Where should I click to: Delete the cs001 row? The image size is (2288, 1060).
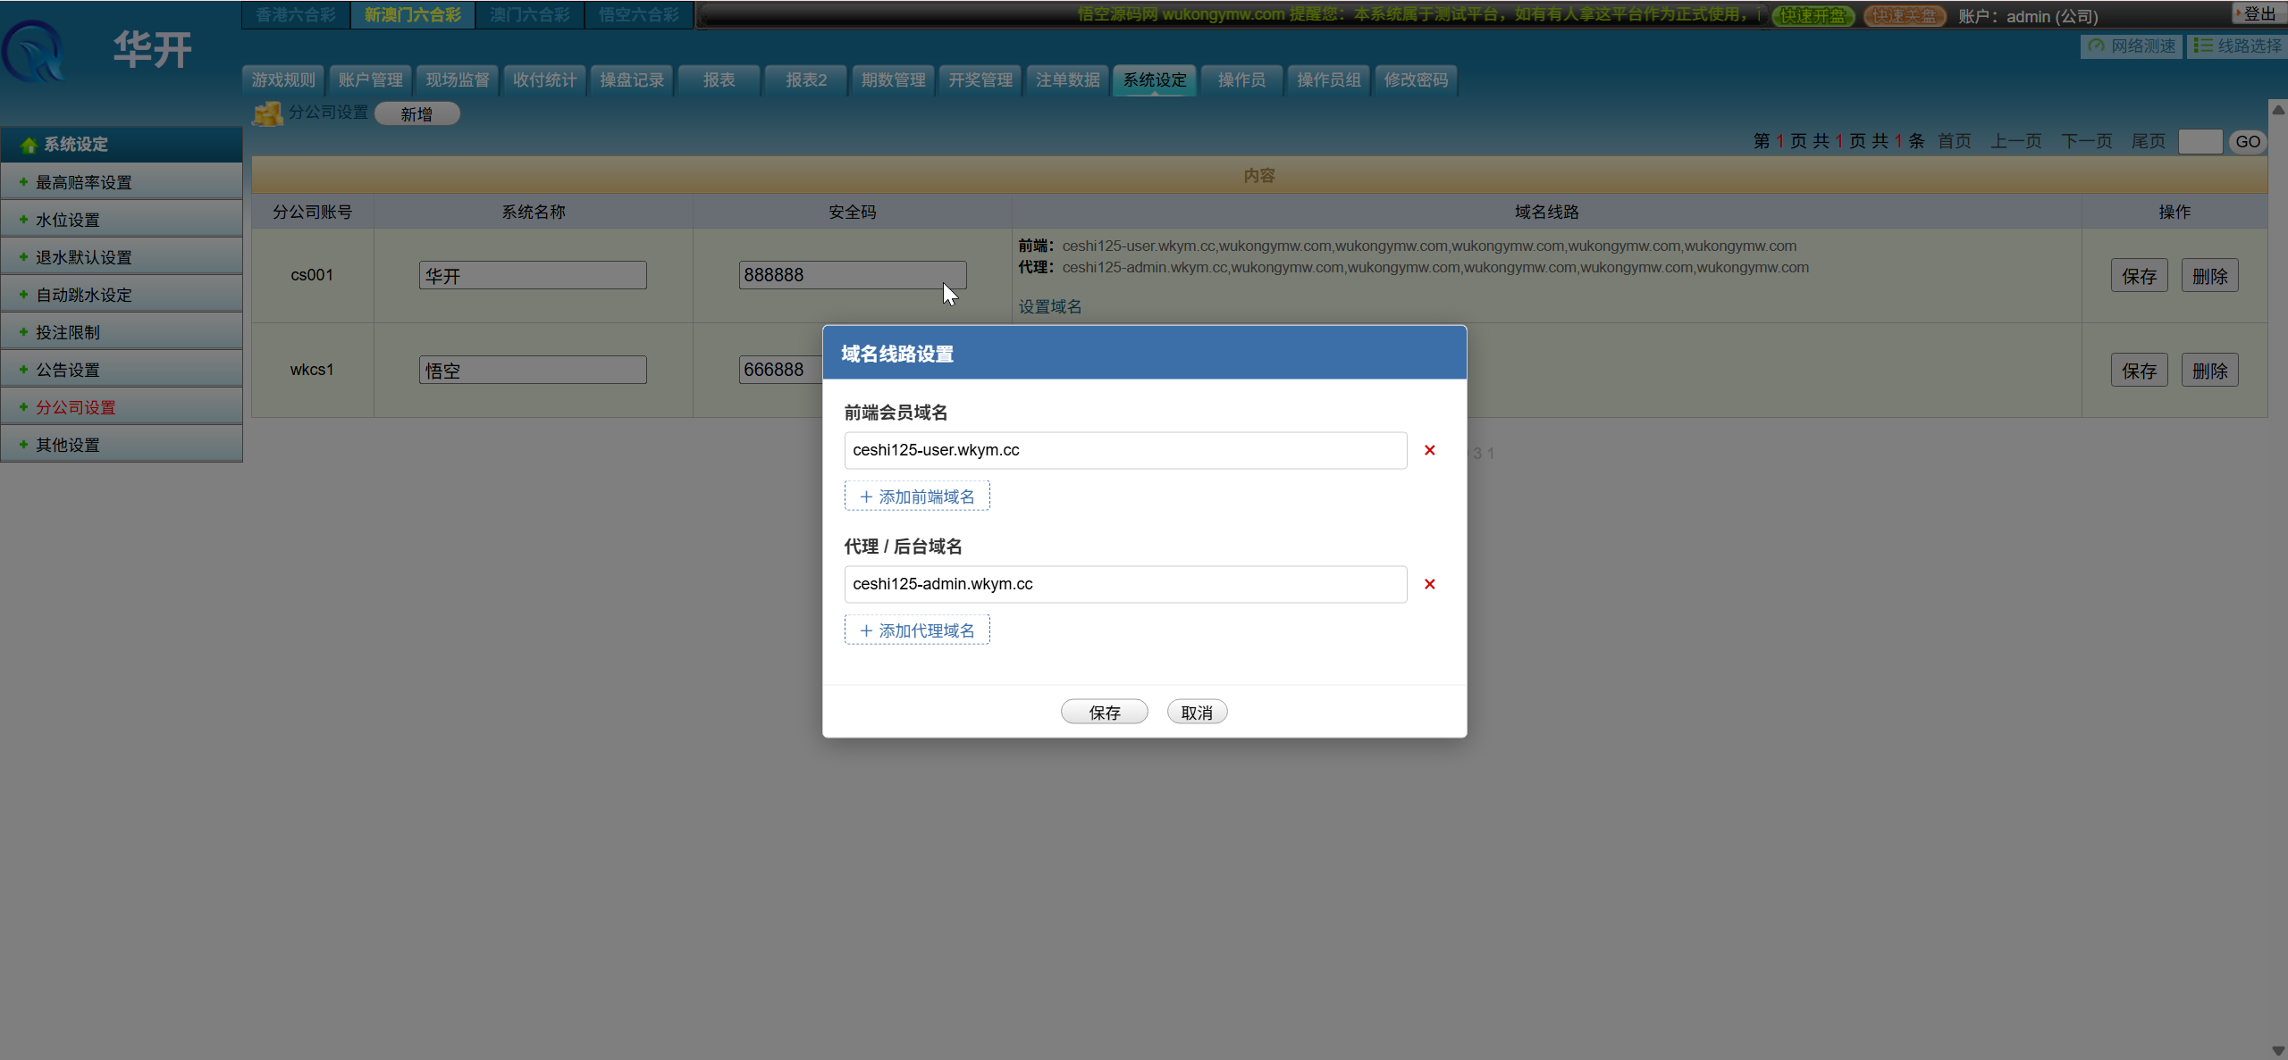(2209, 276)
